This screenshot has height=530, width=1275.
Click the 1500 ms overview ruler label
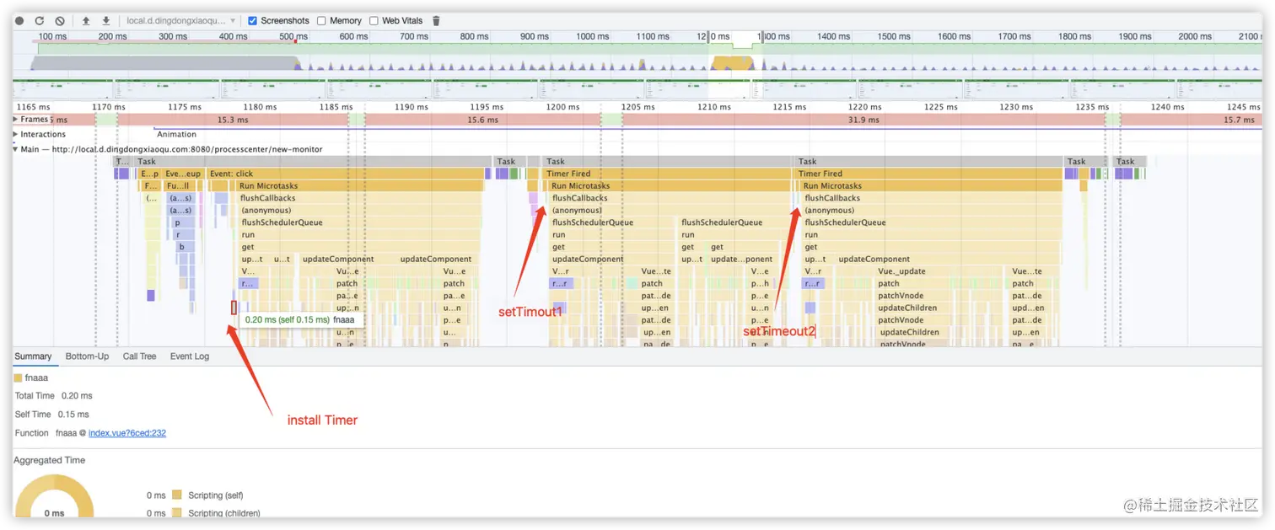(x=894, y=36)
